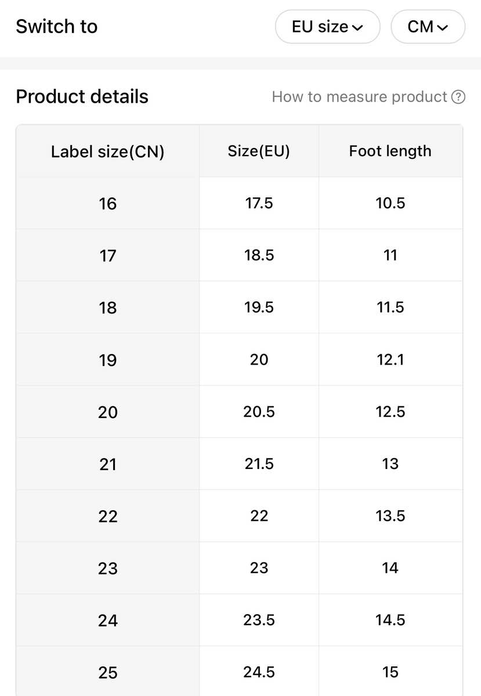Click EU size 24.5 cell
The image size is (481, 696).
(x=259, y=672)
